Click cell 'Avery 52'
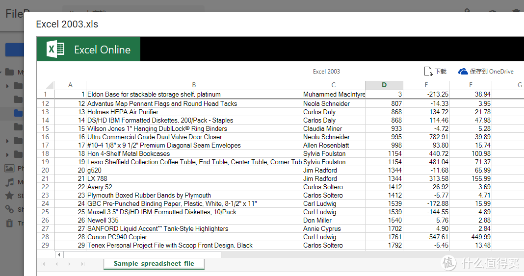 (194, 187)
